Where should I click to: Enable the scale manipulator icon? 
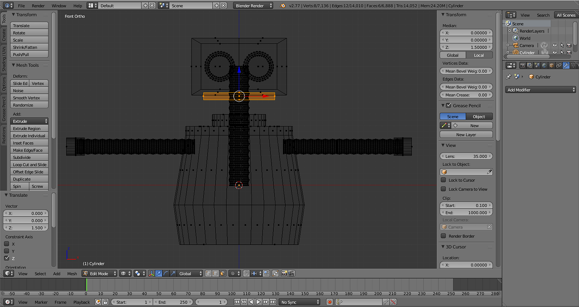173,274
